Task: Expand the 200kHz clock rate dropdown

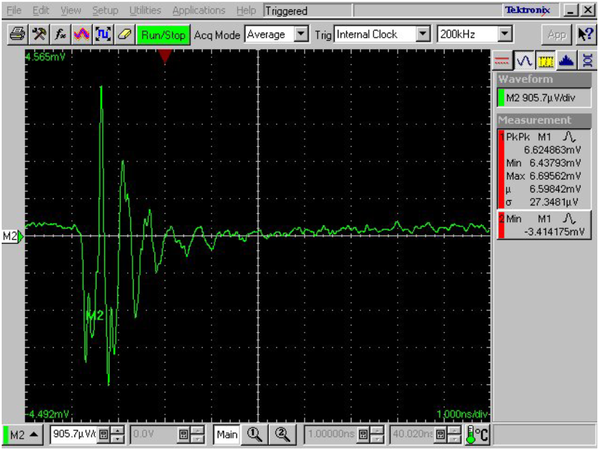Action: coord(505,34)
